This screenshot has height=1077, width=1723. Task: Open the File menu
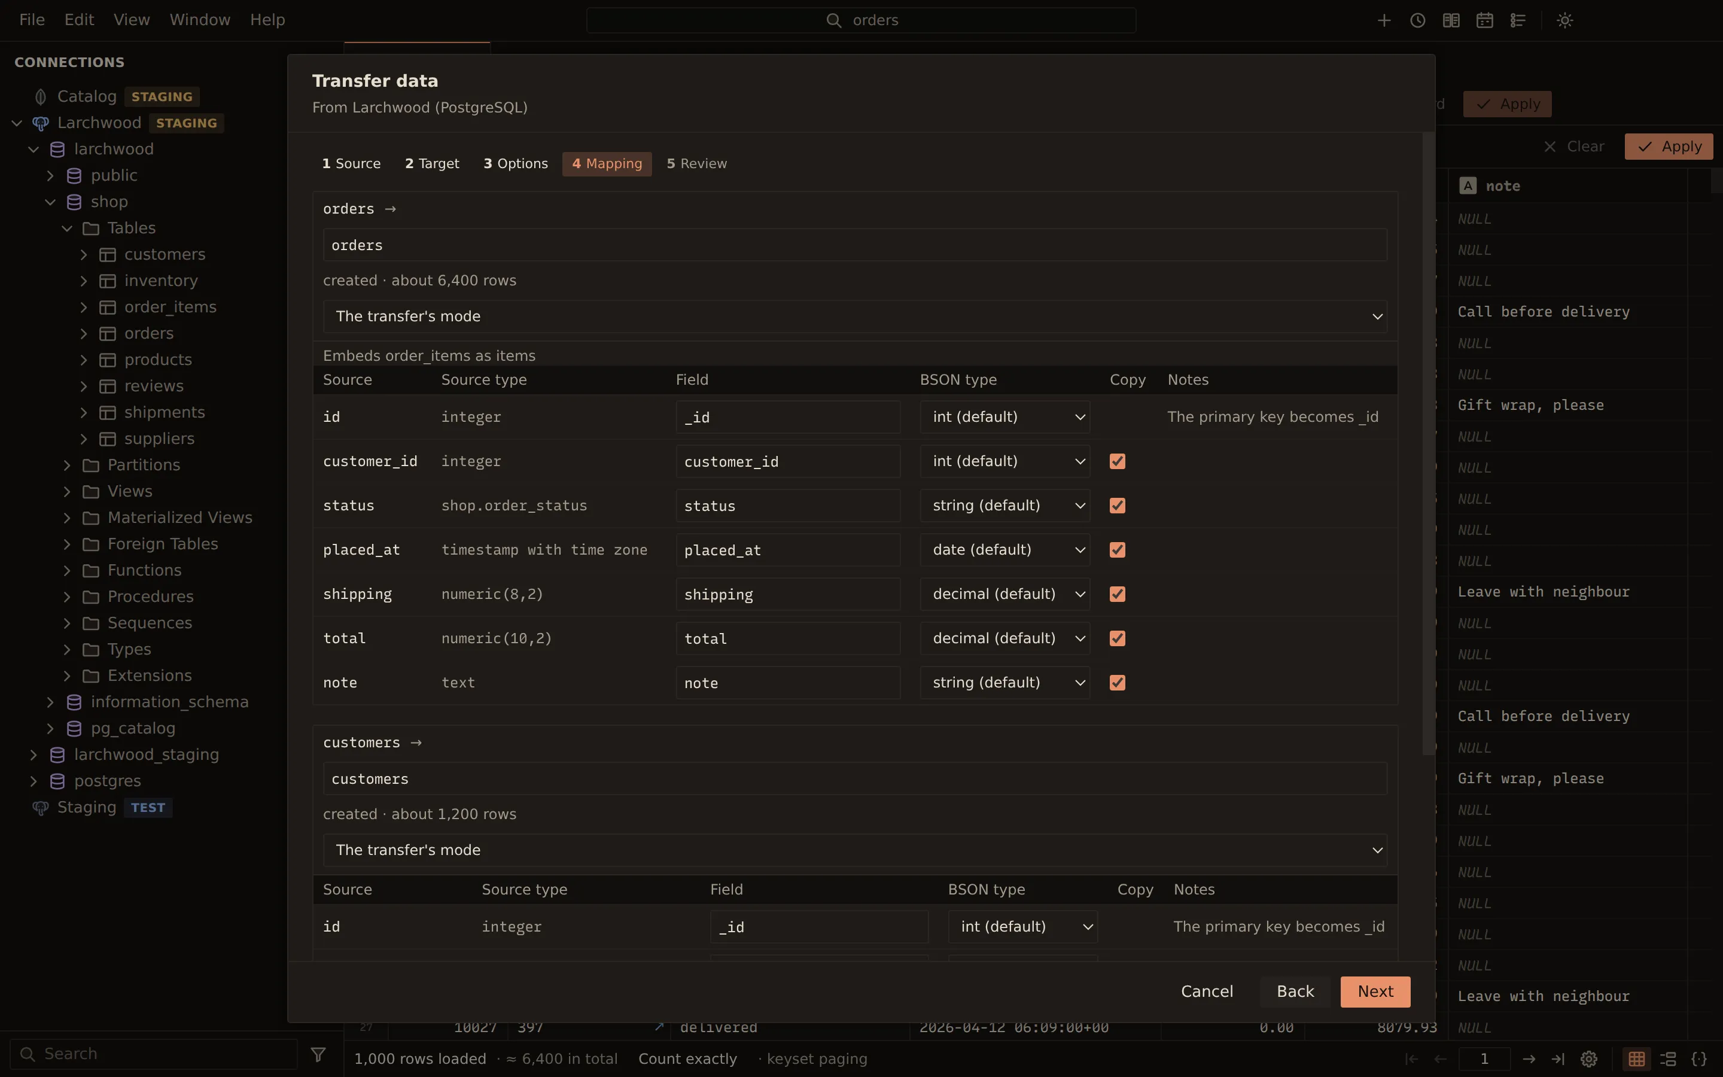pos(32,20)
